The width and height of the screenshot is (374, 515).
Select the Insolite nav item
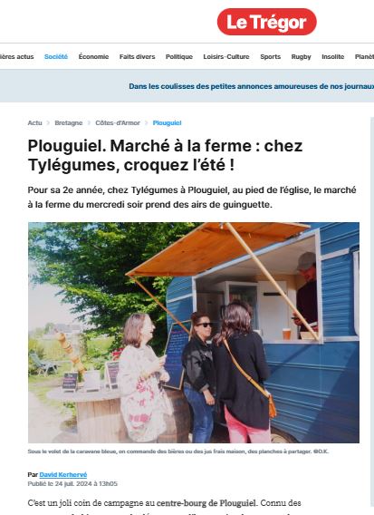332,56
